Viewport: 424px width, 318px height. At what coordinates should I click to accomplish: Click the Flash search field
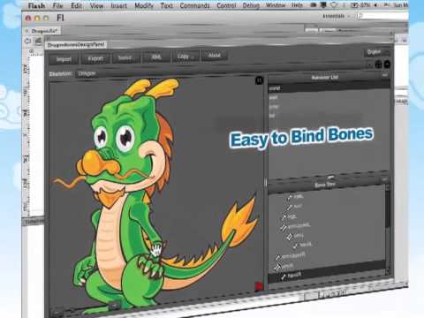382,16
